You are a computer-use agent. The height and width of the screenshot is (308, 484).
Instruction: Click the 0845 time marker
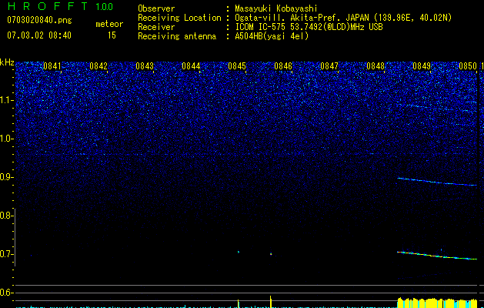coord(237,66)
